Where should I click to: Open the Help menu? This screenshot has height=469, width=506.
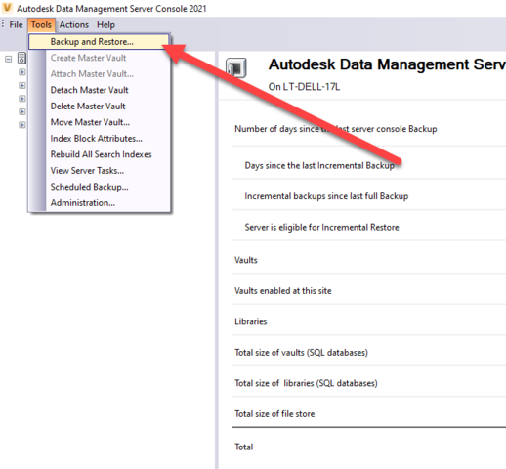click(x=105, y=24)
